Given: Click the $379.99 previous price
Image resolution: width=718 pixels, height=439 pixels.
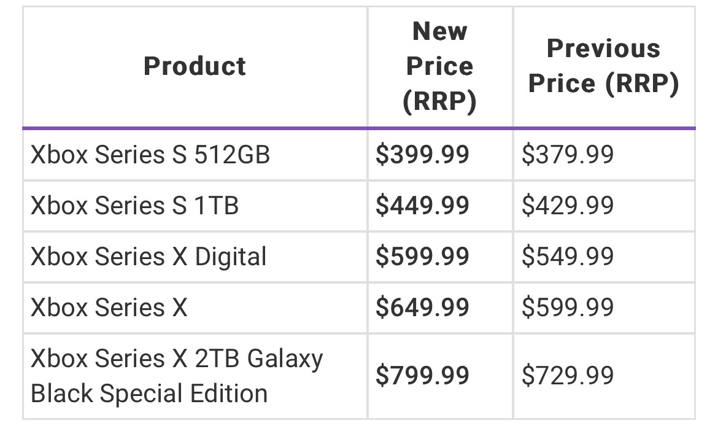Looking at the screenshot, I should (x=568, y=155).
